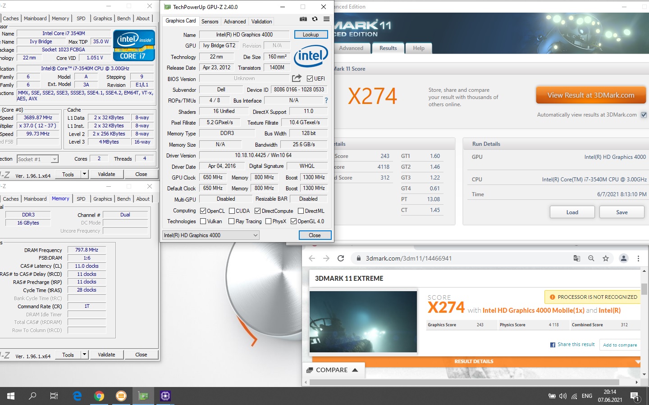Click the translate page icon
Image resolution: width=649 pixels, height=405 pixels.
pyautogui.click(x=576, y=258)
